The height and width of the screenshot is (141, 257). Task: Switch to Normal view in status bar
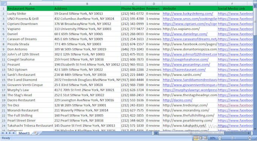click(196, 138)
